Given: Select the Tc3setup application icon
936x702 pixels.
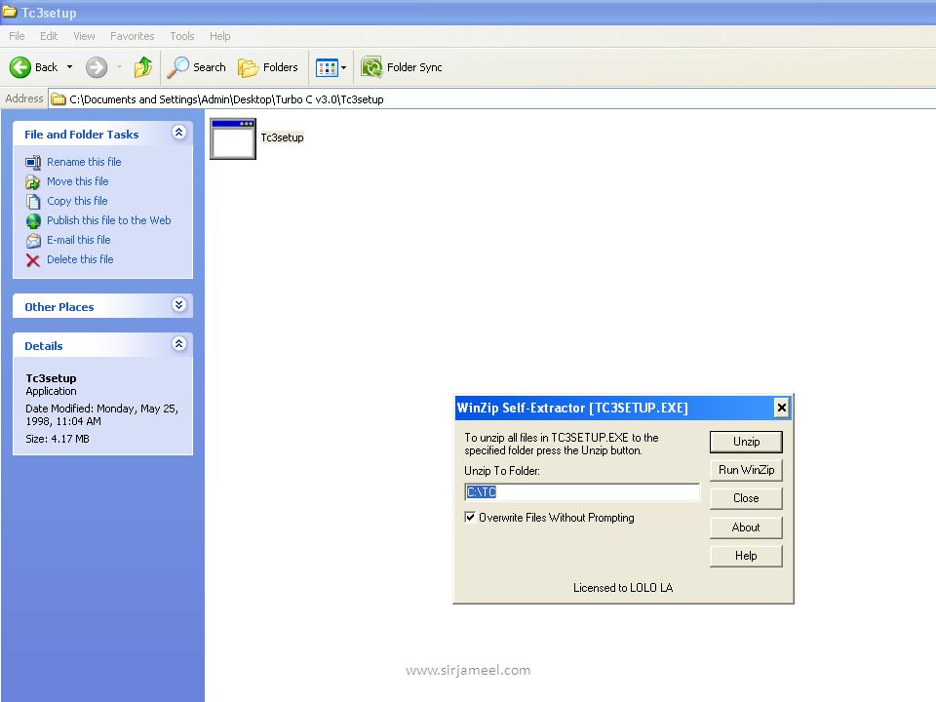Looking at the screenshot, I should [x=233, y=139].
